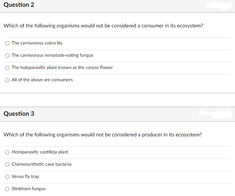Viewport: 235px width, 196px height.
Task: Click the 'Chemosynthetic cave bacteria' label text
Action: click(41, 164)
